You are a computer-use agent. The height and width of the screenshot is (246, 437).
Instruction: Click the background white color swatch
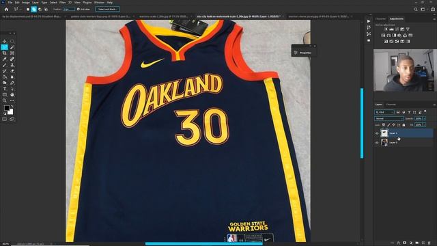click(x=10, y=112)
